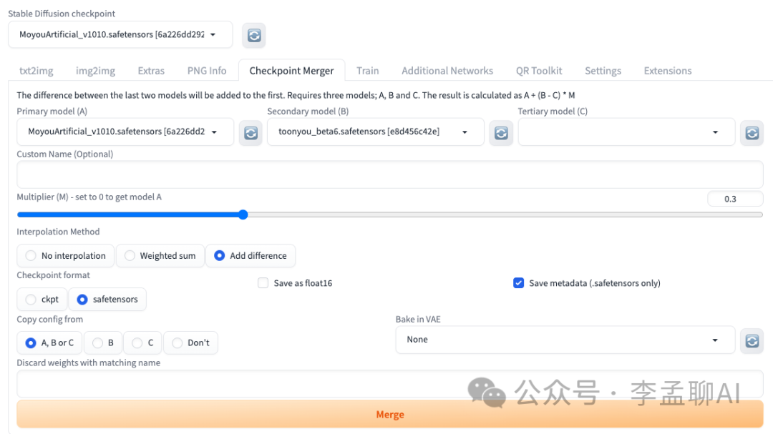The image size is (773, 434).
Task: Select Weighted sum interpolation
Action: coord(160,256)
